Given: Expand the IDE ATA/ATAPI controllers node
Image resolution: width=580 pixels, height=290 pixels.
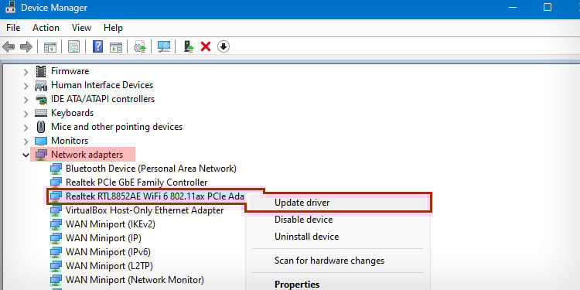Looking at the screenshot, I should pyautogui.click(x=26, y=100).
